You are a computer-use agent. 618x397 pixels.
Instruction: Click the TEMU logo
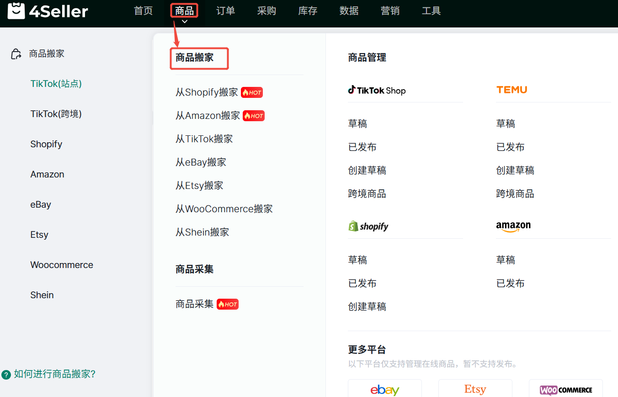511,90
